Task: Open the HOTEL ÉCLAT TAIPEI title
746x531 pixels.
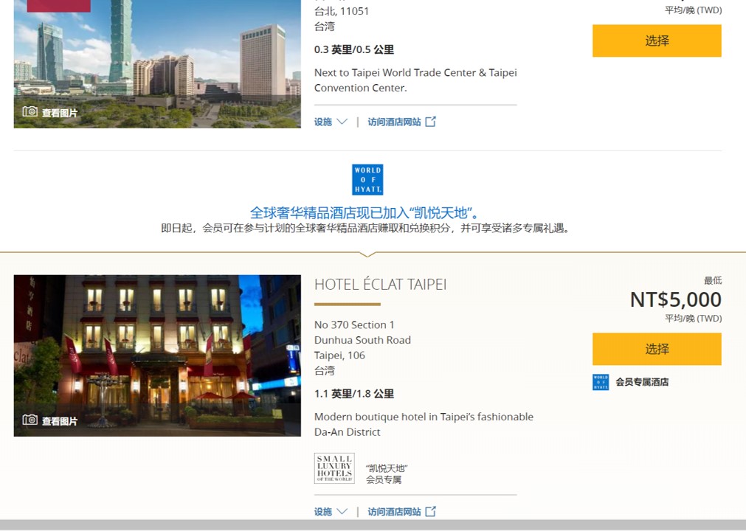Action: pos(380,285)
